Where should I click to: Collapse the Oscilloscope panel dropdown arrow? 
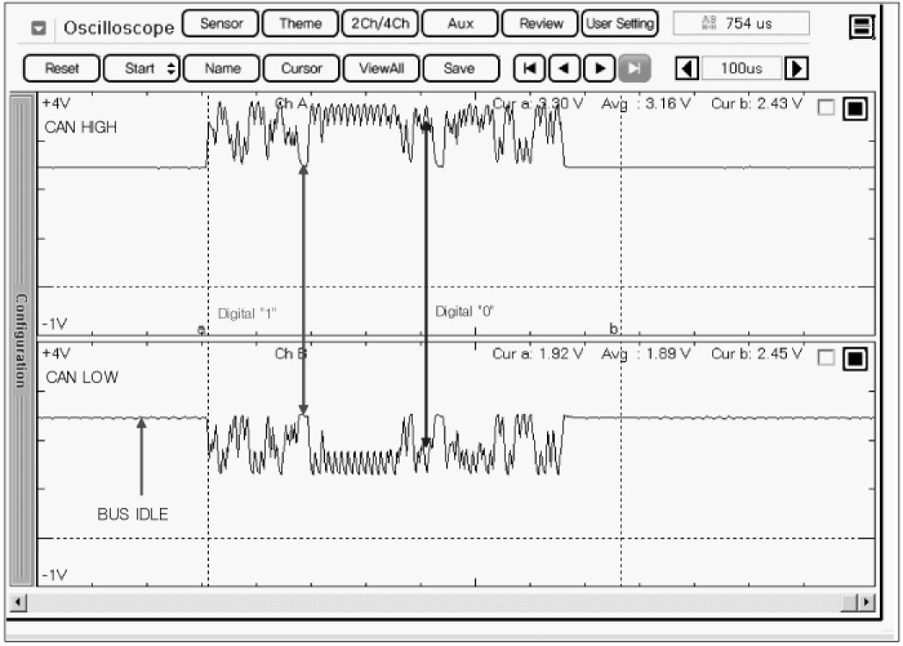[39, 28]
